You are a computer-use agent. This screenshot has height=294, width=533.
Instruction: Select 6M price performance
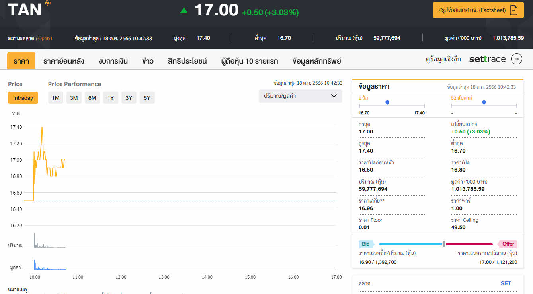click(92, 98)
